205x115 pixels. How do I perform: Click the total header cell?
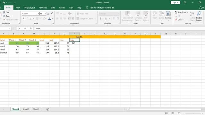[44, 40]
